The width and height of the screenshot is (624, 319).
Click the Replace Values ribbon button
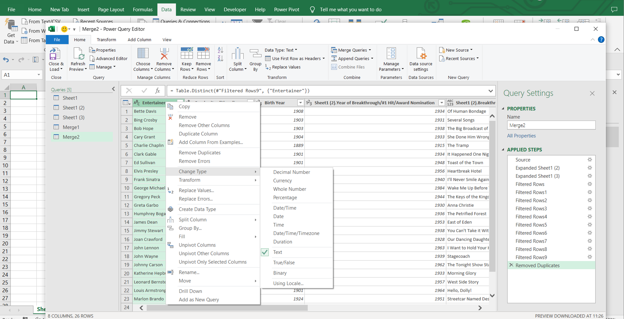[283, 67]
